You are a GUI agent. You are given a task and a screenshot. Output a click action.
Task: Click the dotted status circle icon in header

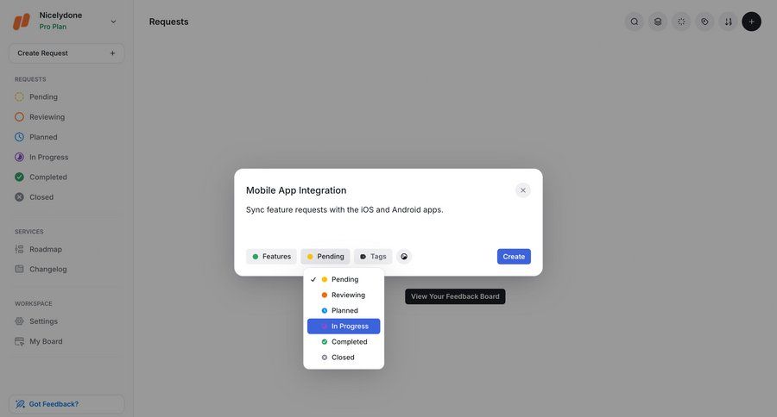[681, 22]
